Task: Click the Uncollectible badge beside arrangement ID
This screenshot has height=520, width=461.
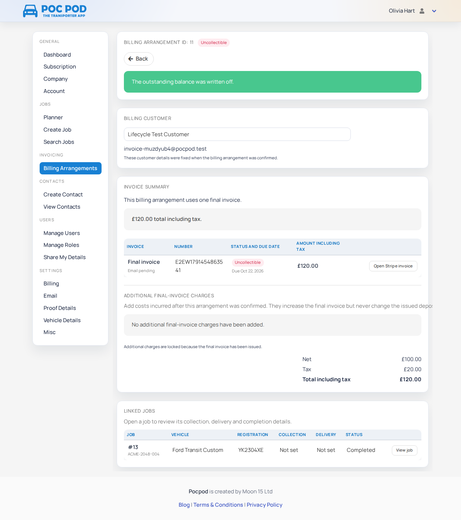Action: (214, 43)
